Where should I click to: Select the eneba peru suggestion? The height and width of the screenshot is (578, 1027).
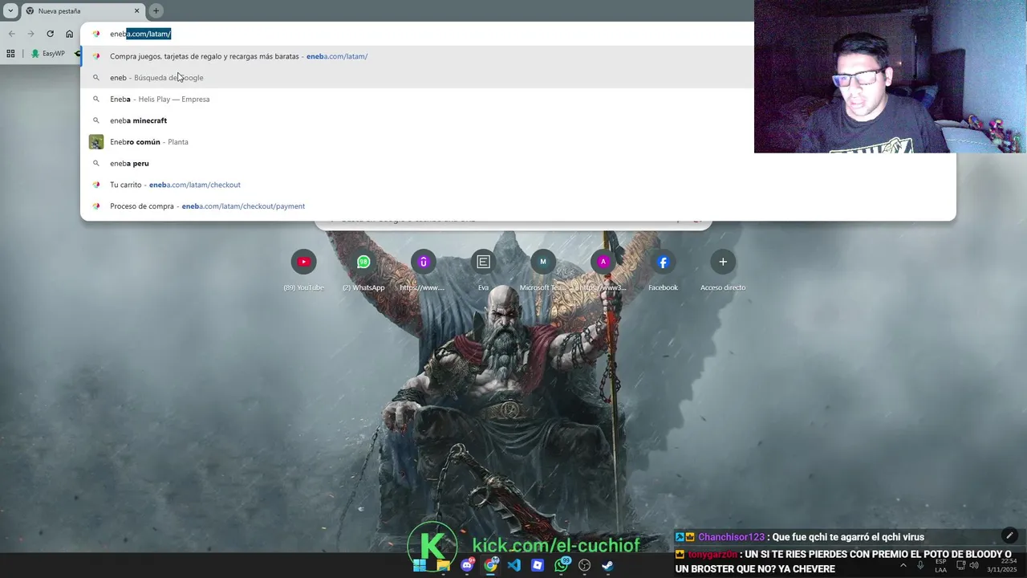[518, 163]
